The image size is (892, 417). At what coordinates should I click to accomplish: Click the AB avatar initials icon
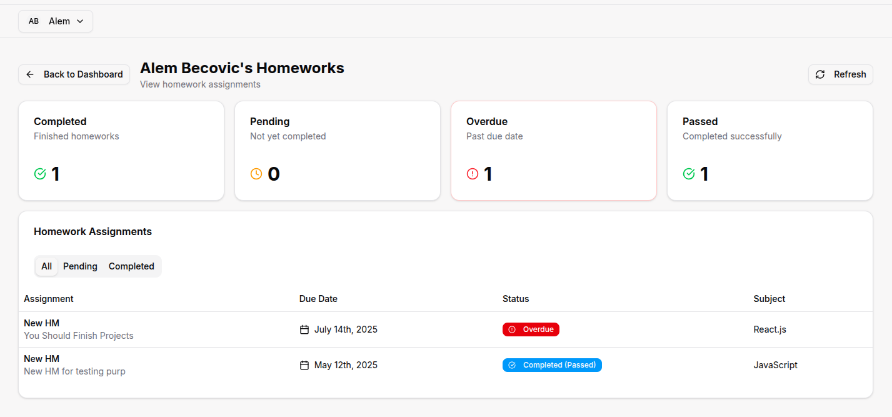point(34,21)
